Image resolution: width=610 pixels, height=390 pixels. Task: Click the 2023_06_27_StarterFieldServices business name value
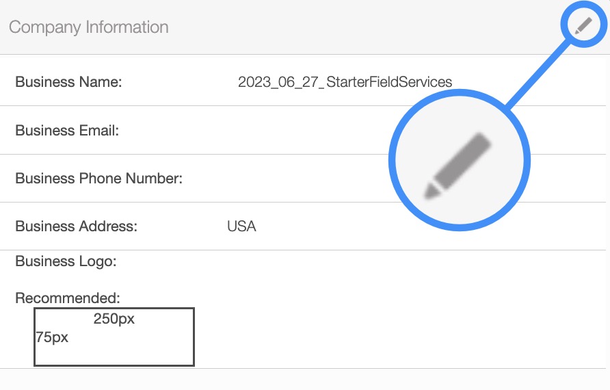[345, 82]
